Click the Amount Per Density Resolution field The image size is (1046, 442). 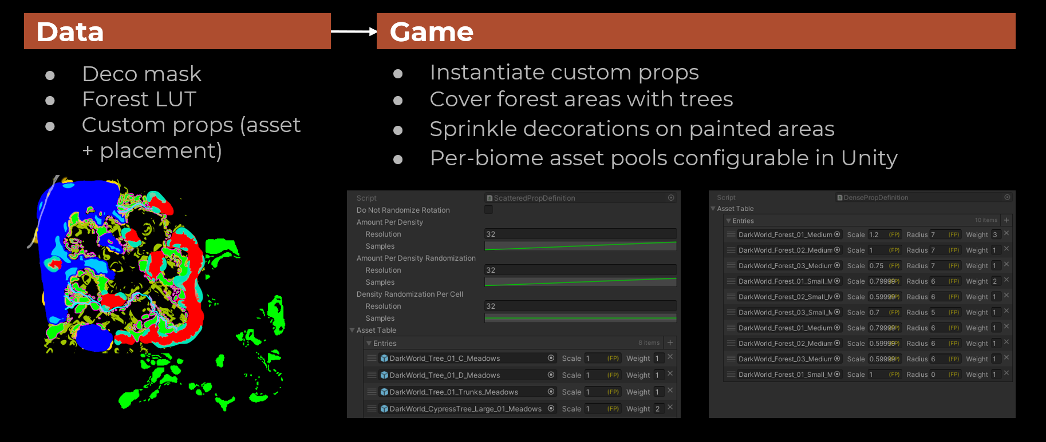tap(580, 234)
